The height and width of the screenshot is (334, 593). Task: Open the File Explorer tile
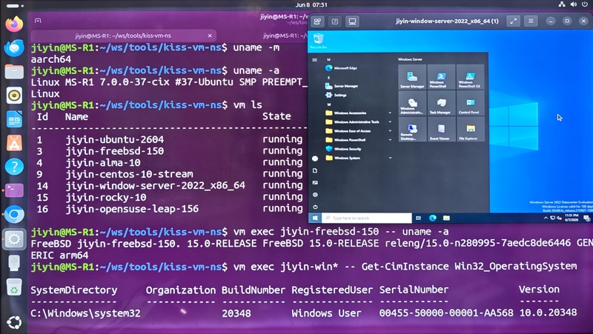click(x=470, y=129)
